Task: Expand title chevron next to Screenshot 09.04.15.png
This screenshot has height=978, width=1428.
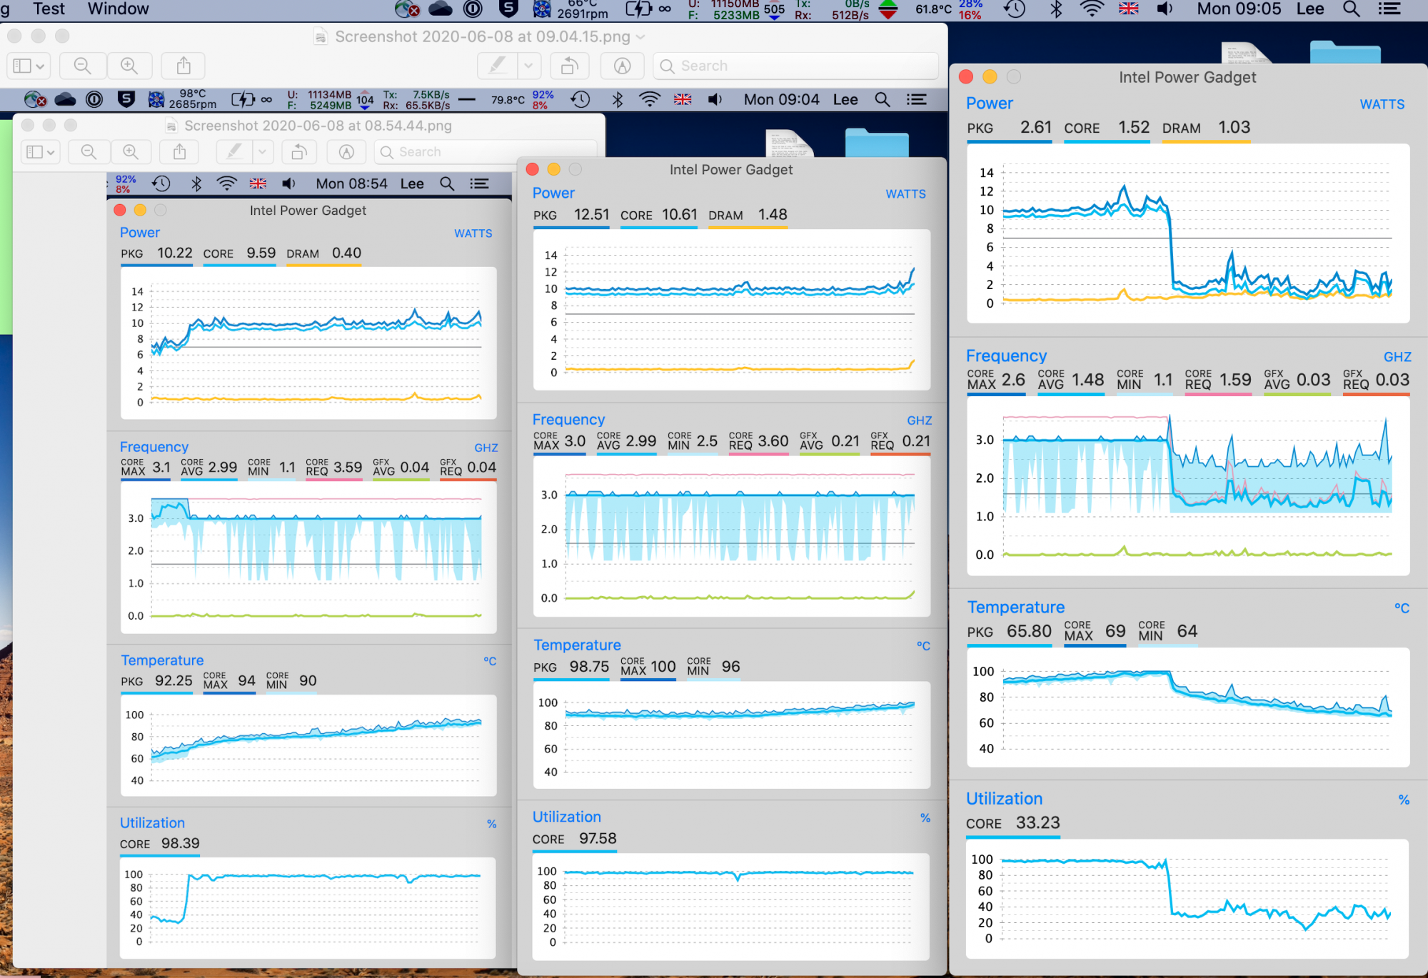Action: [640, 36]
